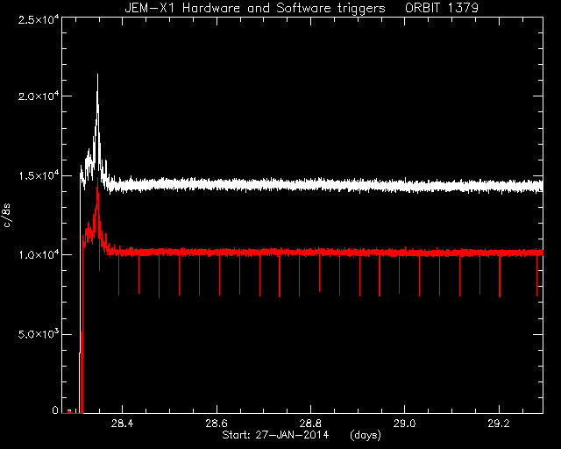
Task: Click the c/8s y-axis title
Action: [7, 215]
